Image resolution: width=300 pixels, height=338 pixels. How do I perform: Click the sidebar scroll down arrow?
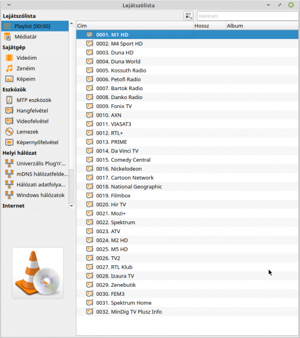pyautogui.click(x=71, y=206)
